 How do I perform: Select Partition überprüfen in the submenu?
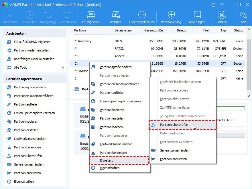pos(183,125)
